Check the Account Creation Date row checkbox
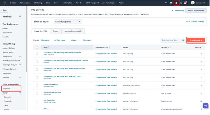Image resolution: width=210 pixels, height=115 pixels. [37, 93]
